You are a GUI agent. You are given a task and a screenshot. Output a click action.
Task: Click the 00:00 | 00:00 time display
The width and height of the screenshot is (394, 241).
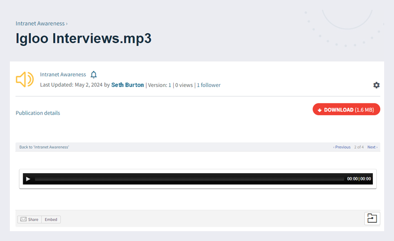(x=359, y=179)
